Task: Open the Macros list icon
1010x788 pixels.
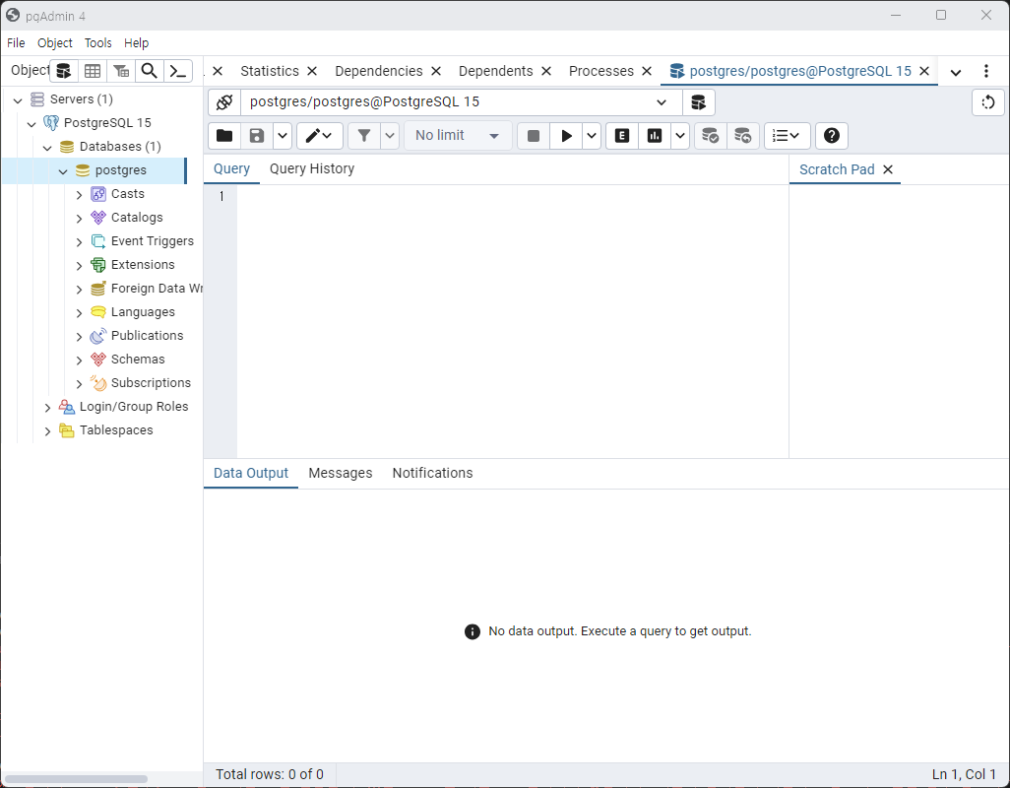Action: (x=787, y=135)
